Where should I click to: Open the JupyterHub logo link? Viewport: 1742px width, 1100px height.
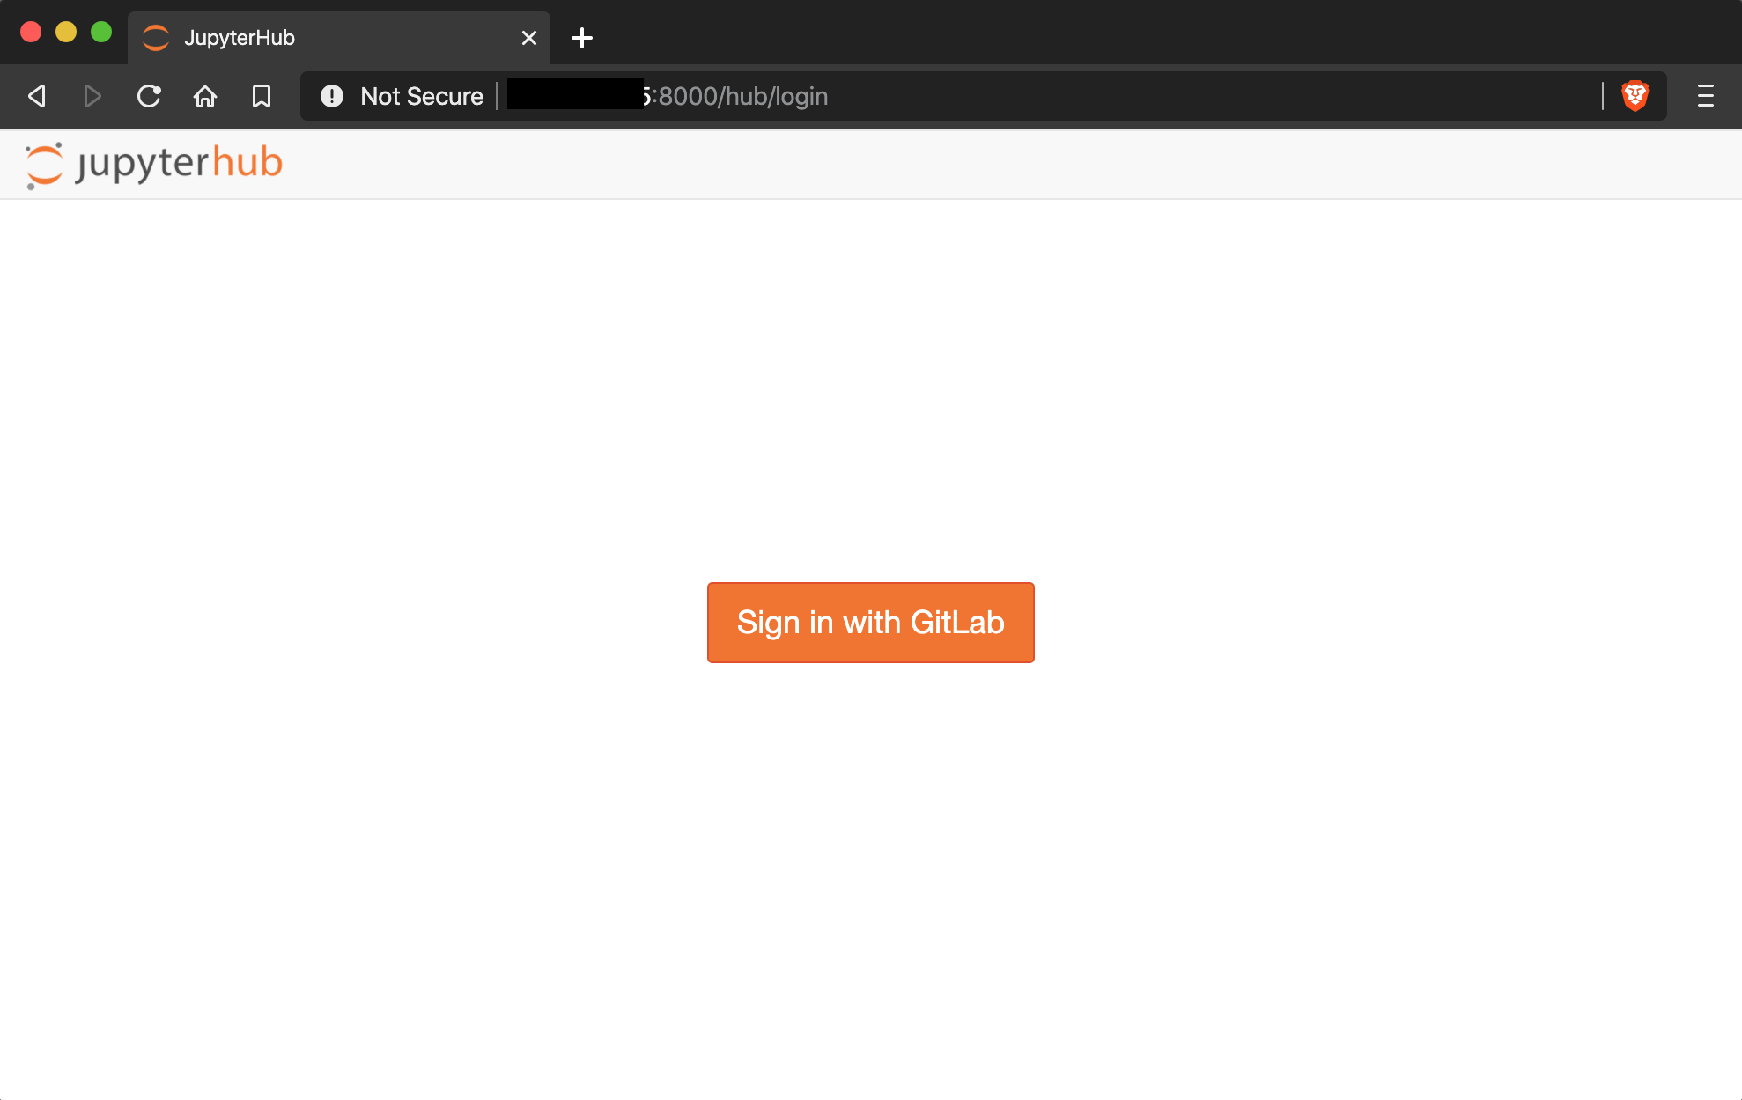[x=154, y=165]
